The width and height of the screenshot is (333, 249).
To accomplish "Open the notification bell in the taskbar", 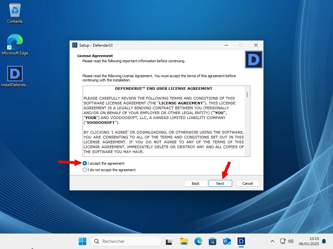I will [x=324, y=241].
